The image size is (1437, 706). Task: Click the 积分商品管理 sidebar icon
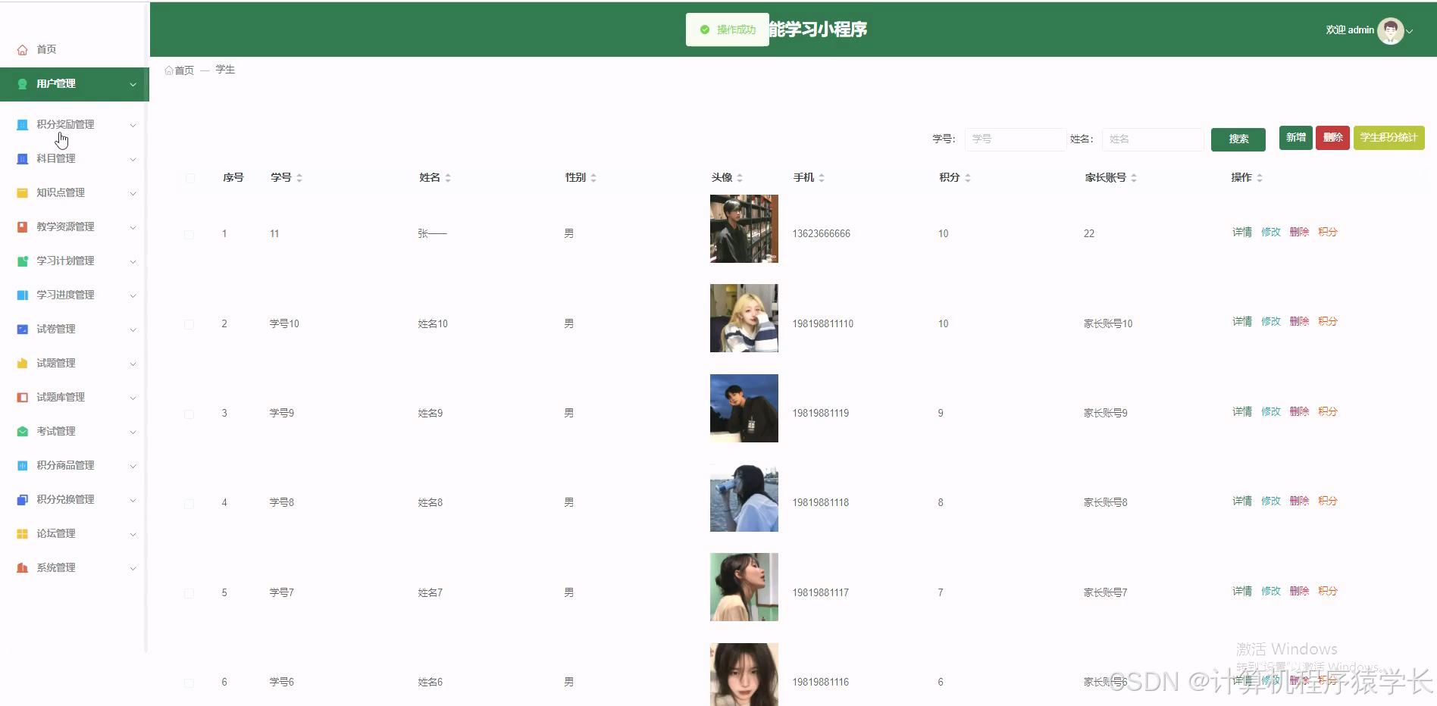click(23, 465)
